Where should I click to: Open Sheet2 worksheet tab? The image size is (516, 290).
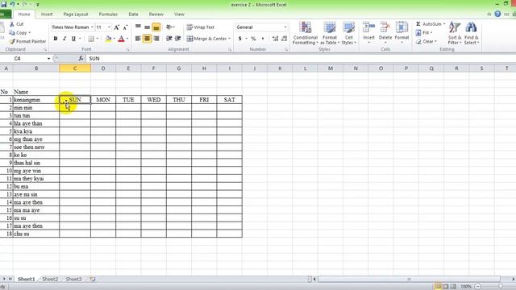(50, 280)
